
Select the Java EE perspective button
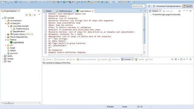coord(188,6)
